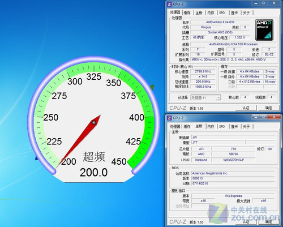This screenshot has width=283, height=227.
Task: Click the instruction set field starting with MMX(+)
Action: [233, 59]
